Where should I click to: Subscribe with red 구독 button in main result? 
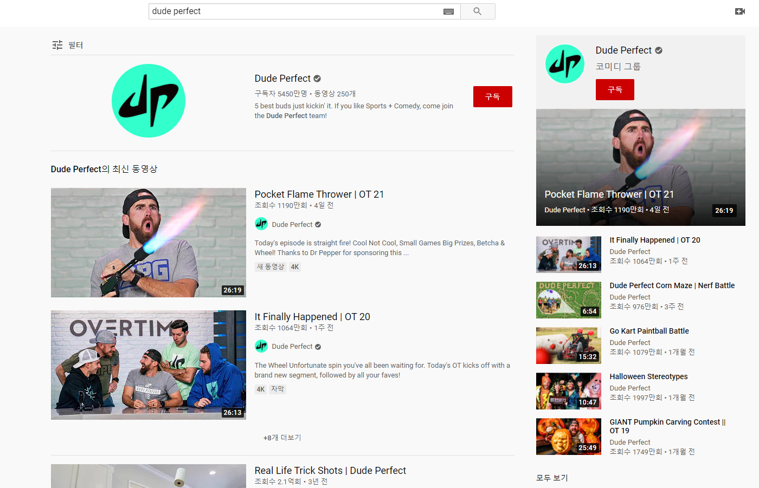[x=492, y=96]
